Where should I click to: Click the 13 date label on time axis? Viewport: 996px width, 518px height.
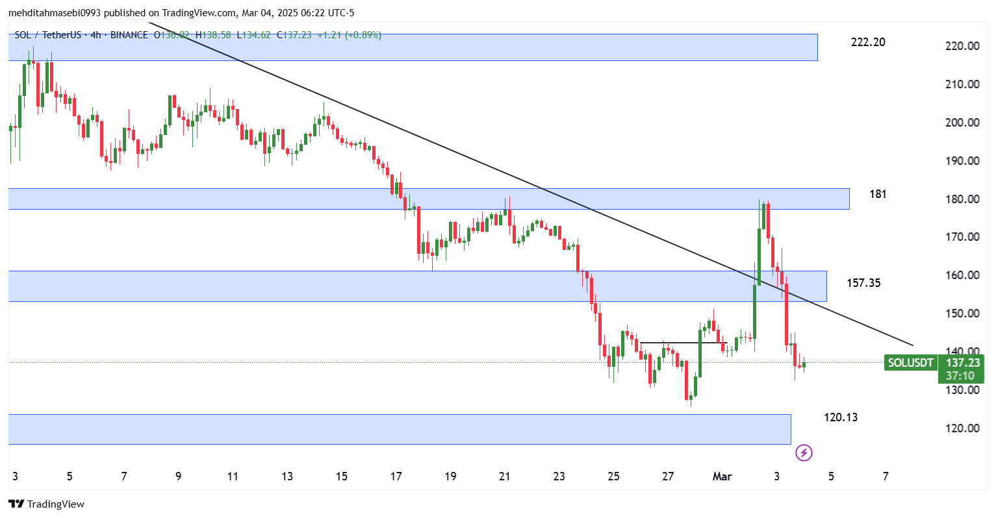(x=287, y=476)
